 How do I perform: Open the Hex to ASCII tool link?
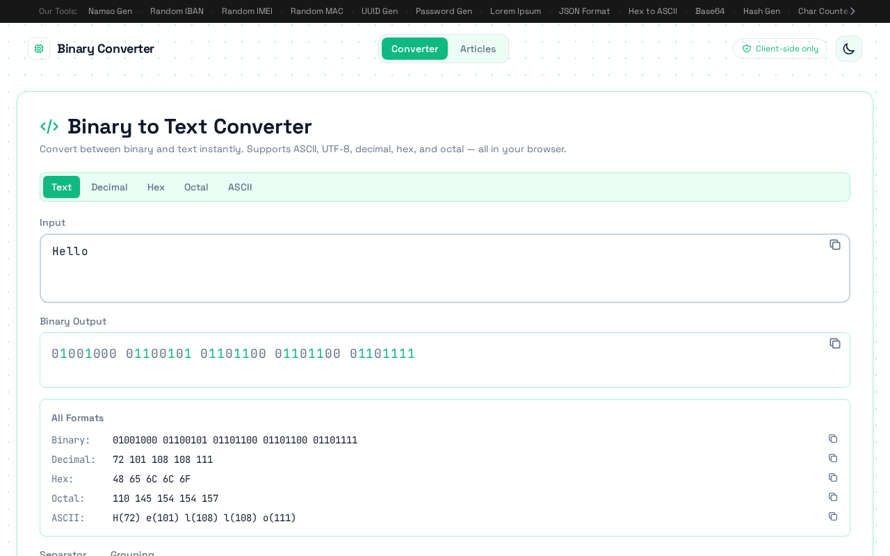(652, 11)
